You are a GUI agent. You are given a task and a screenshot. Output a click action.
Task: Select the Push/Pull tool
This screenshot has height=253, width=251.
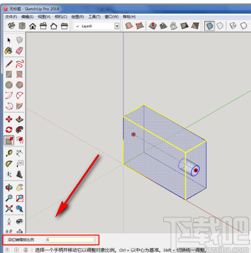(x=20, y=119)
